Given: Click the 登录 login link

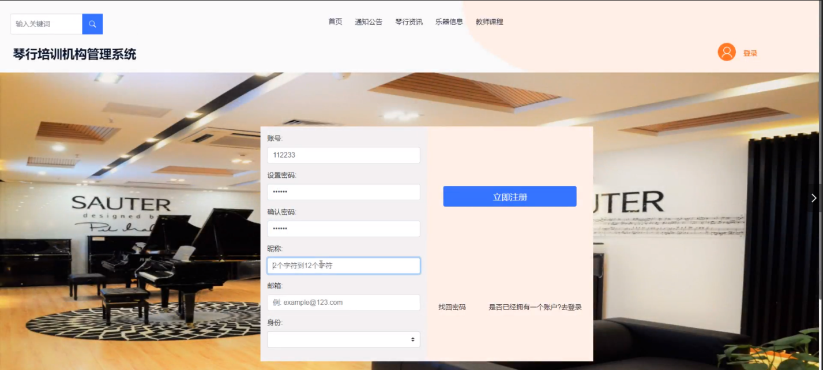Looking at the screenshot, I should pyautogui.click(x=750, y=53).
